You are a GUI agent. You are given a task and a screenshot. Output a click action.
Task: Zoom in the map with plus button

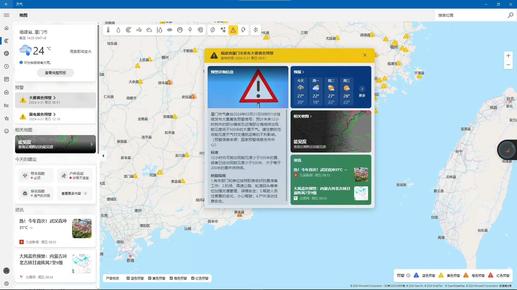508,56
